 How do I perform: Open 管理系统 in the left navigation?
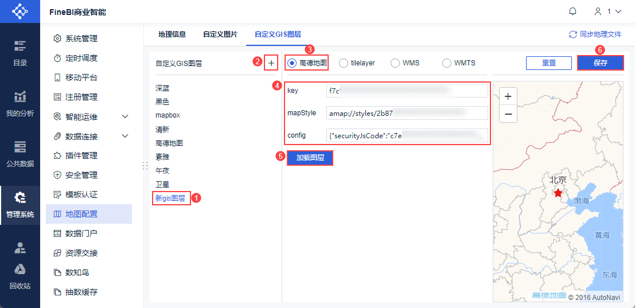tap(20, 205)
